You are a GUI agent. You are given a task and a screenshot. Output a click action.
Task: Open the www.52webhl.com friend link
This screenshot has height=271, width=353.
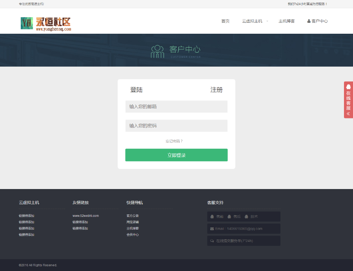coord(86,216)
